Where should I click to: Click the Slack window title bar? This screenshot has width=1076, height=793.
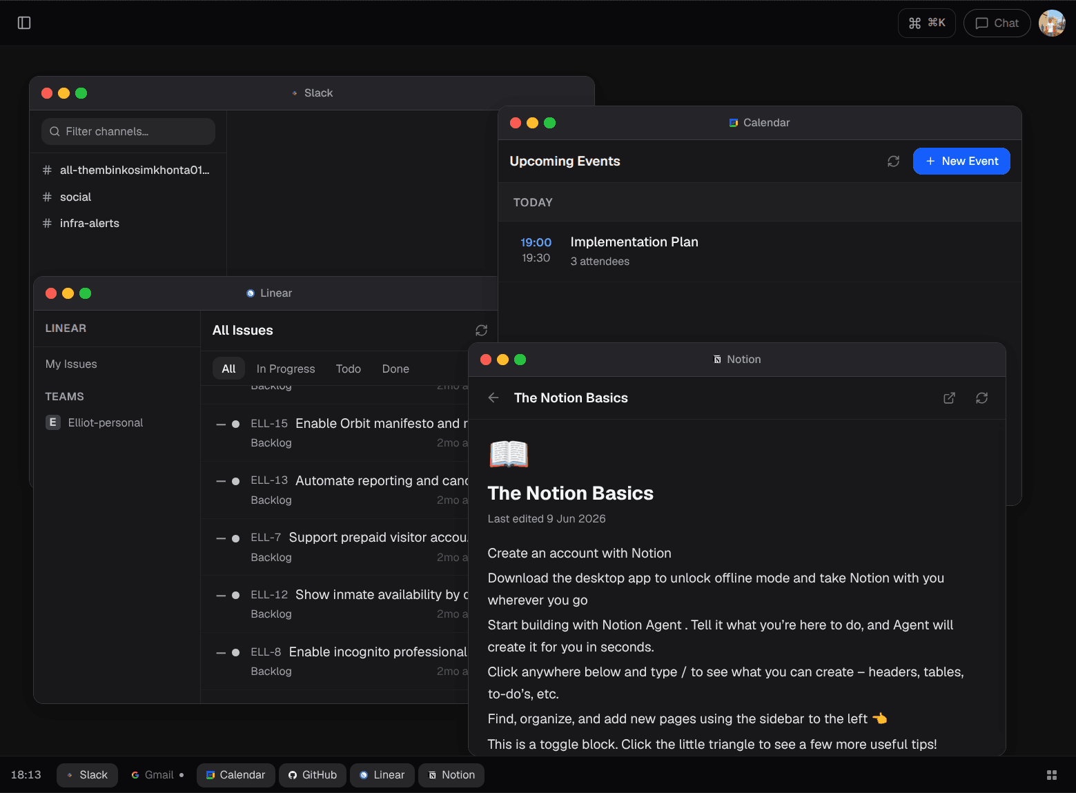pos(312,93)
